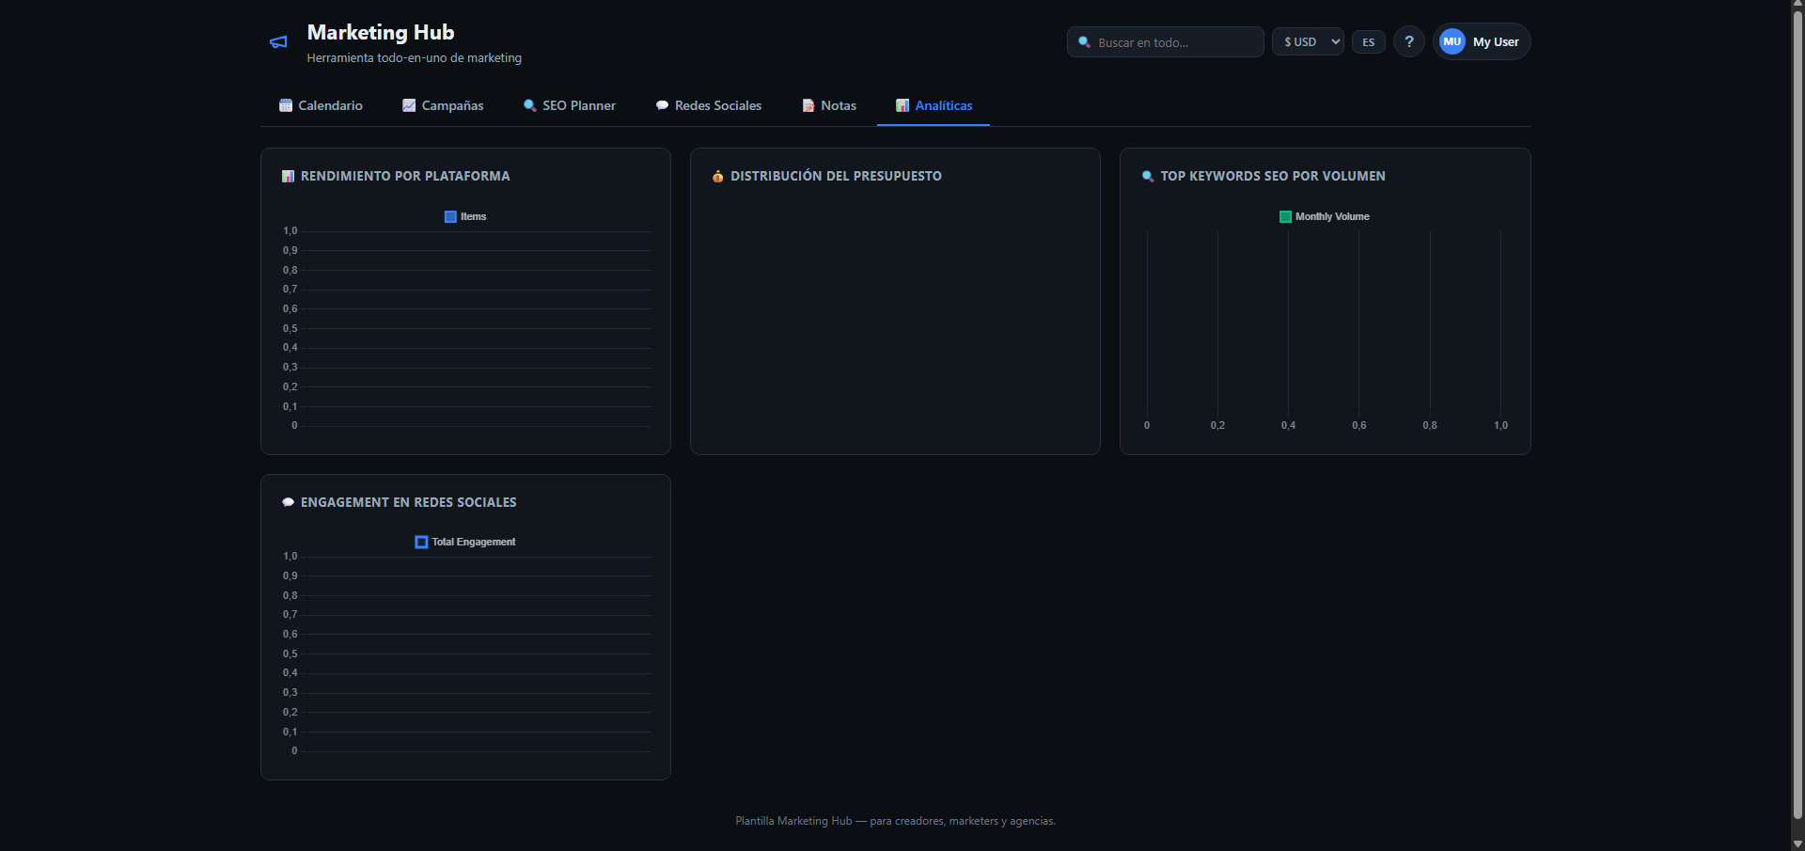Click the ES language button

point(1369,41)
